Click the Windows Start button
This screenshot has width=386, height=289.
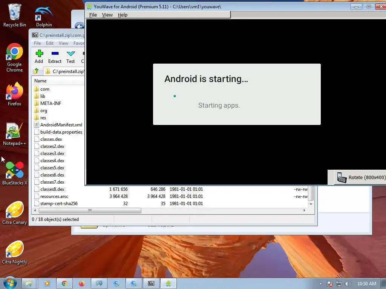[10, 284]
